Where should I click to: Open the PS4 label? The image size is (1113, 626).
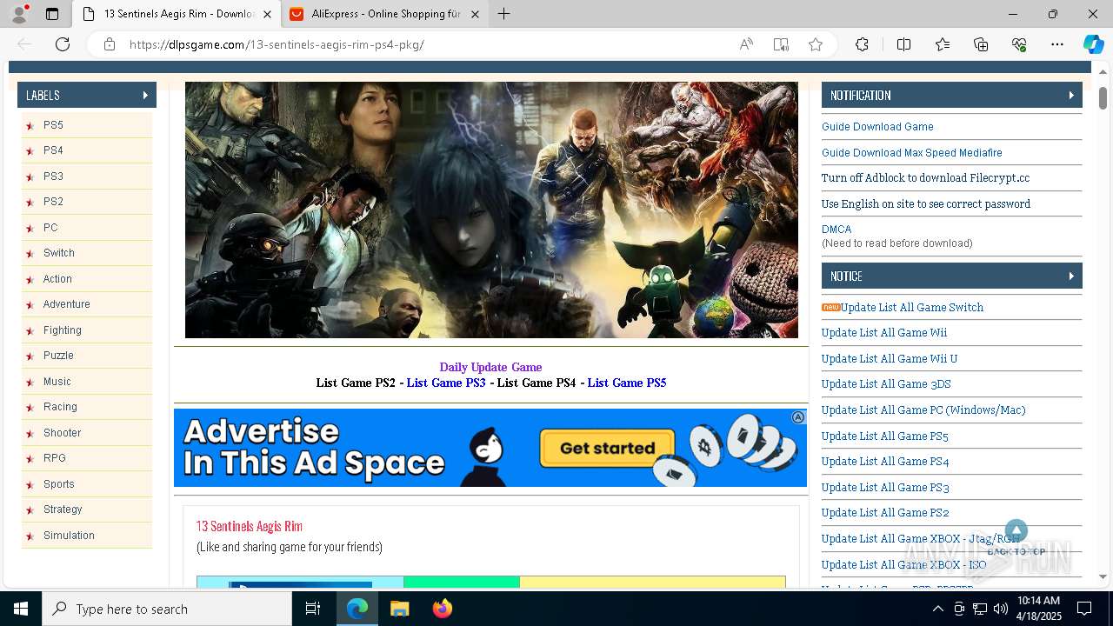pos(53,150)
